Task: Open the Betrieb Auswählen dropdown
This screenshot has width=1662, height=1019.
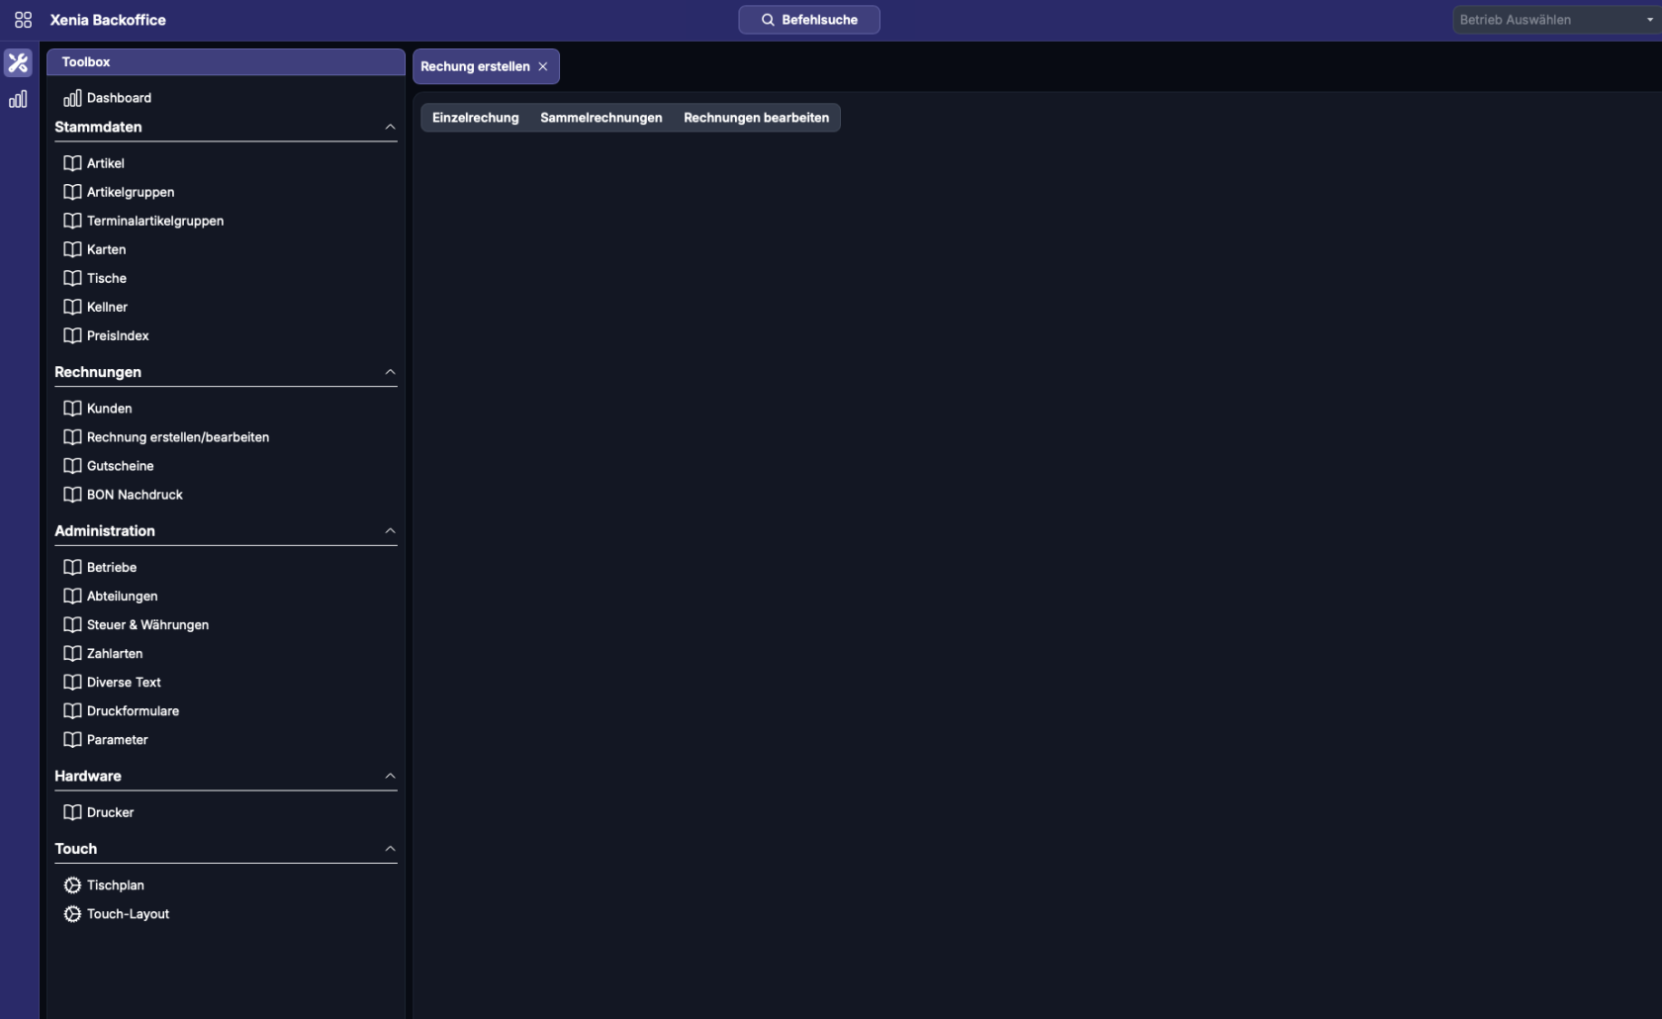Action: pyautogui.click(x=1555, y=20)
